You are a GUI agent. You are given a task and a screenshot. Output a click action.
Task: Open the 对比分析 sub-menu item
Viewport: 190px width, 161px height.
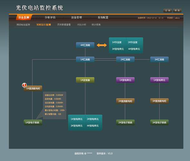tap(82, 25)
